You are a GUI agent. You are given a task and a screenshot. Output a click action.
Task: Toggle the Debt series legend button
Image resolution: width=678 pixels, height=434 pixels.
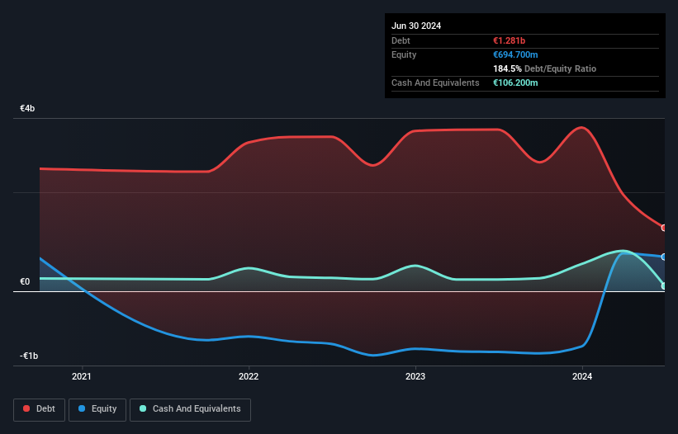40,409
